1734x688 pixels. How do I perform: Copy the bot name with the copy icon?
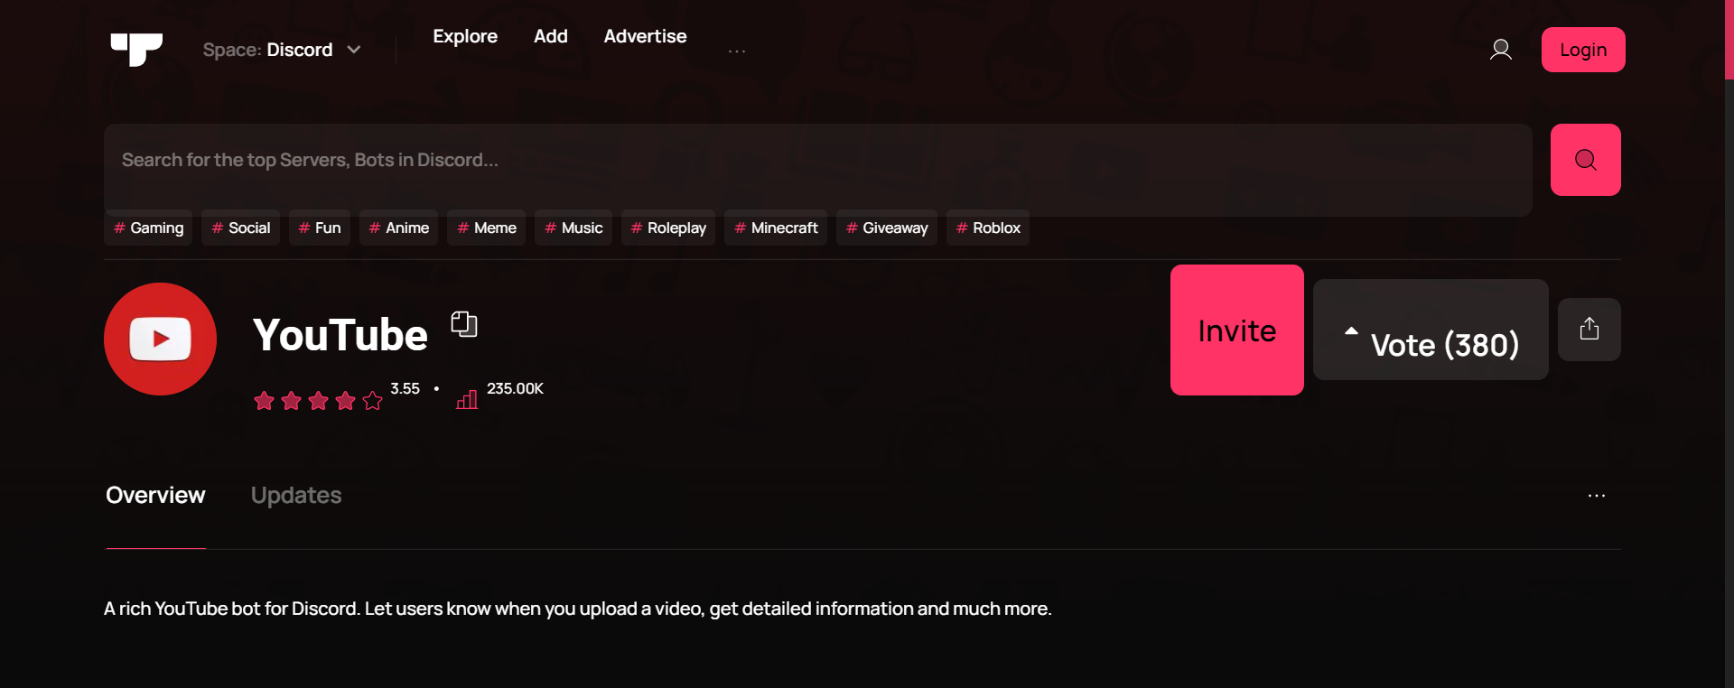(x=464, y=324)
